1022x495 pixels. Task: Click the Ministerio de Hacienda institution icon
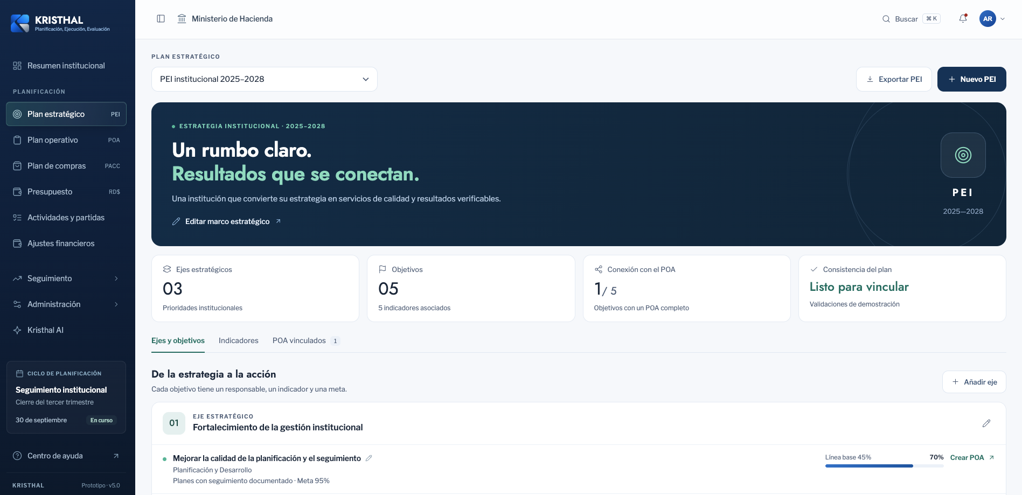point(182,19)
